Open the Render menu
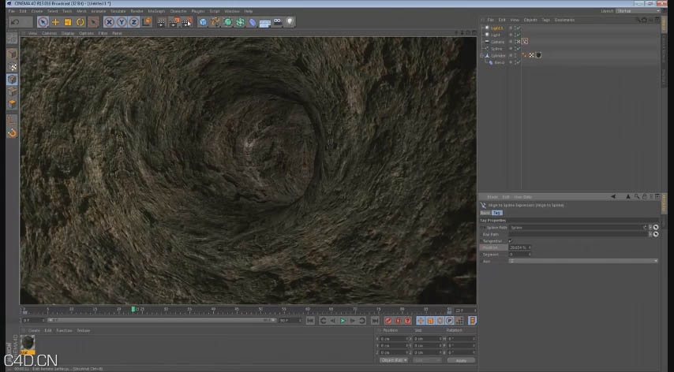Image resolution: width=674 pixels, height=372 pixels. (137, 11)
